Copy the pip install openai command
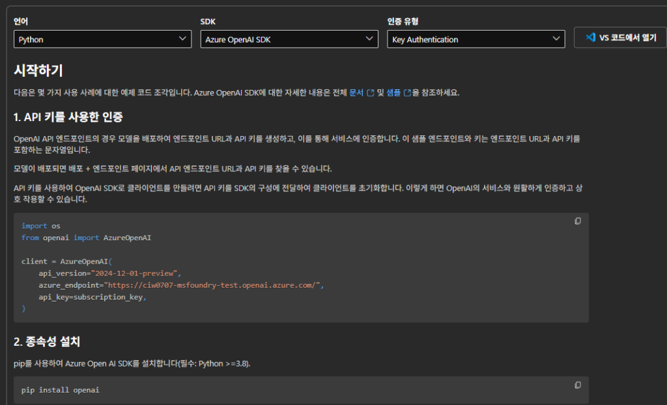 point(578,385)
